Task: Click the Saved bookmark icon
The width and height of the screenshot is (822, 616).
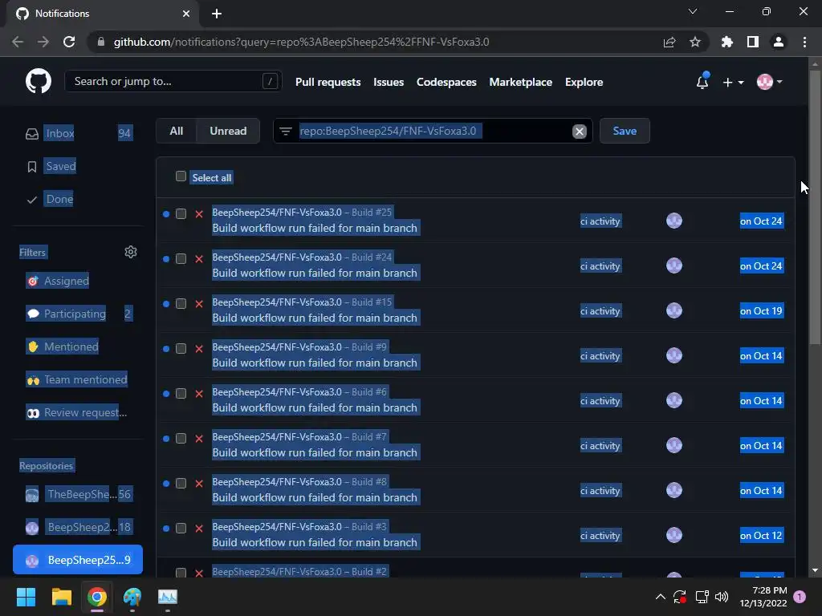Action: pos(32,167)
